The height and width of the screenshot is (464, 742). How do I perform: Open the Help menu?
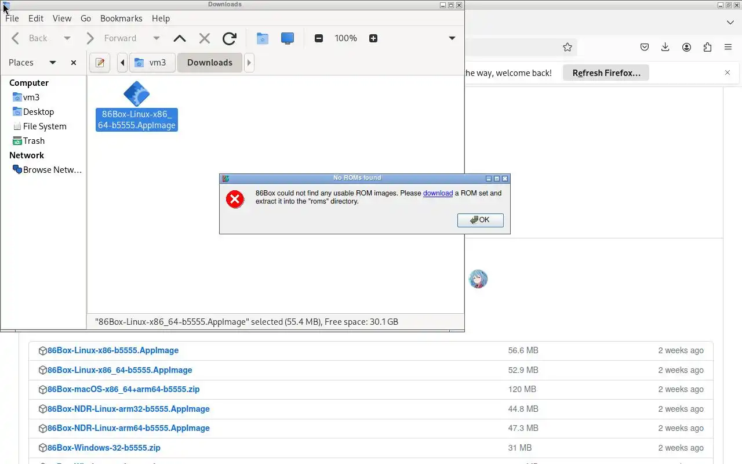point(161,19)
